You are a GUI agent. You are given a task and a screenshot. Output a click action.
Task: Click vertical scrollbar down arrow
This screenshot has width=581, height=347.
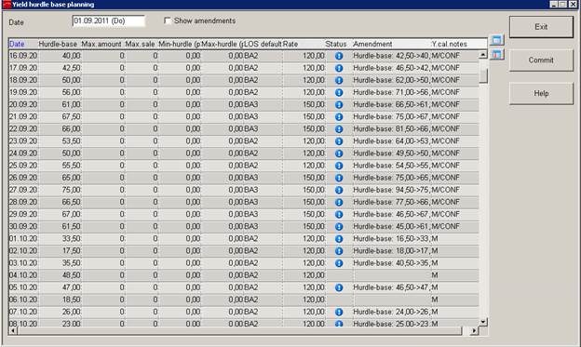click(x=483, y=322)
